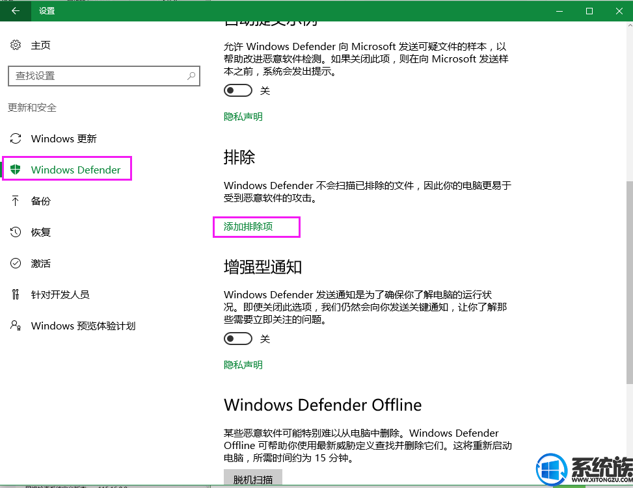Screen dimensions: 633x488
Task: Click the search magnifier in 查找设置 box
Action: pyautogui.click(x=191, y=76)
